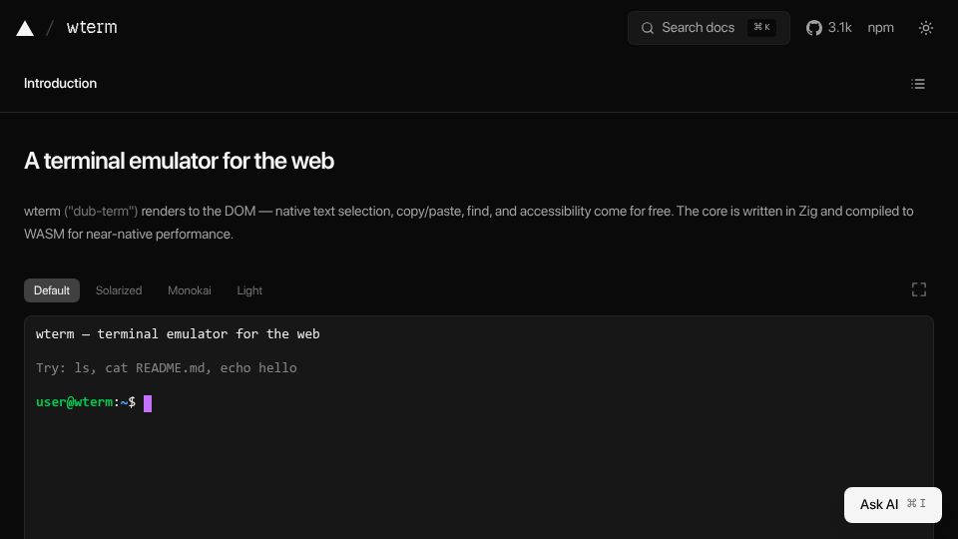Switch to the Light theme tab
The width and height of the screenshot is (958, 539).
pyautogui.click(x=249, y=290)
